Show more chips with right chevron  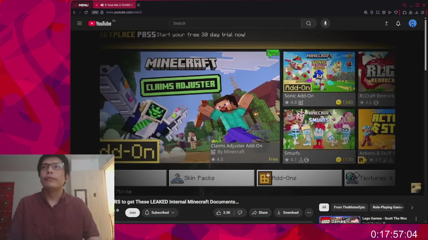tap(412, 207)
